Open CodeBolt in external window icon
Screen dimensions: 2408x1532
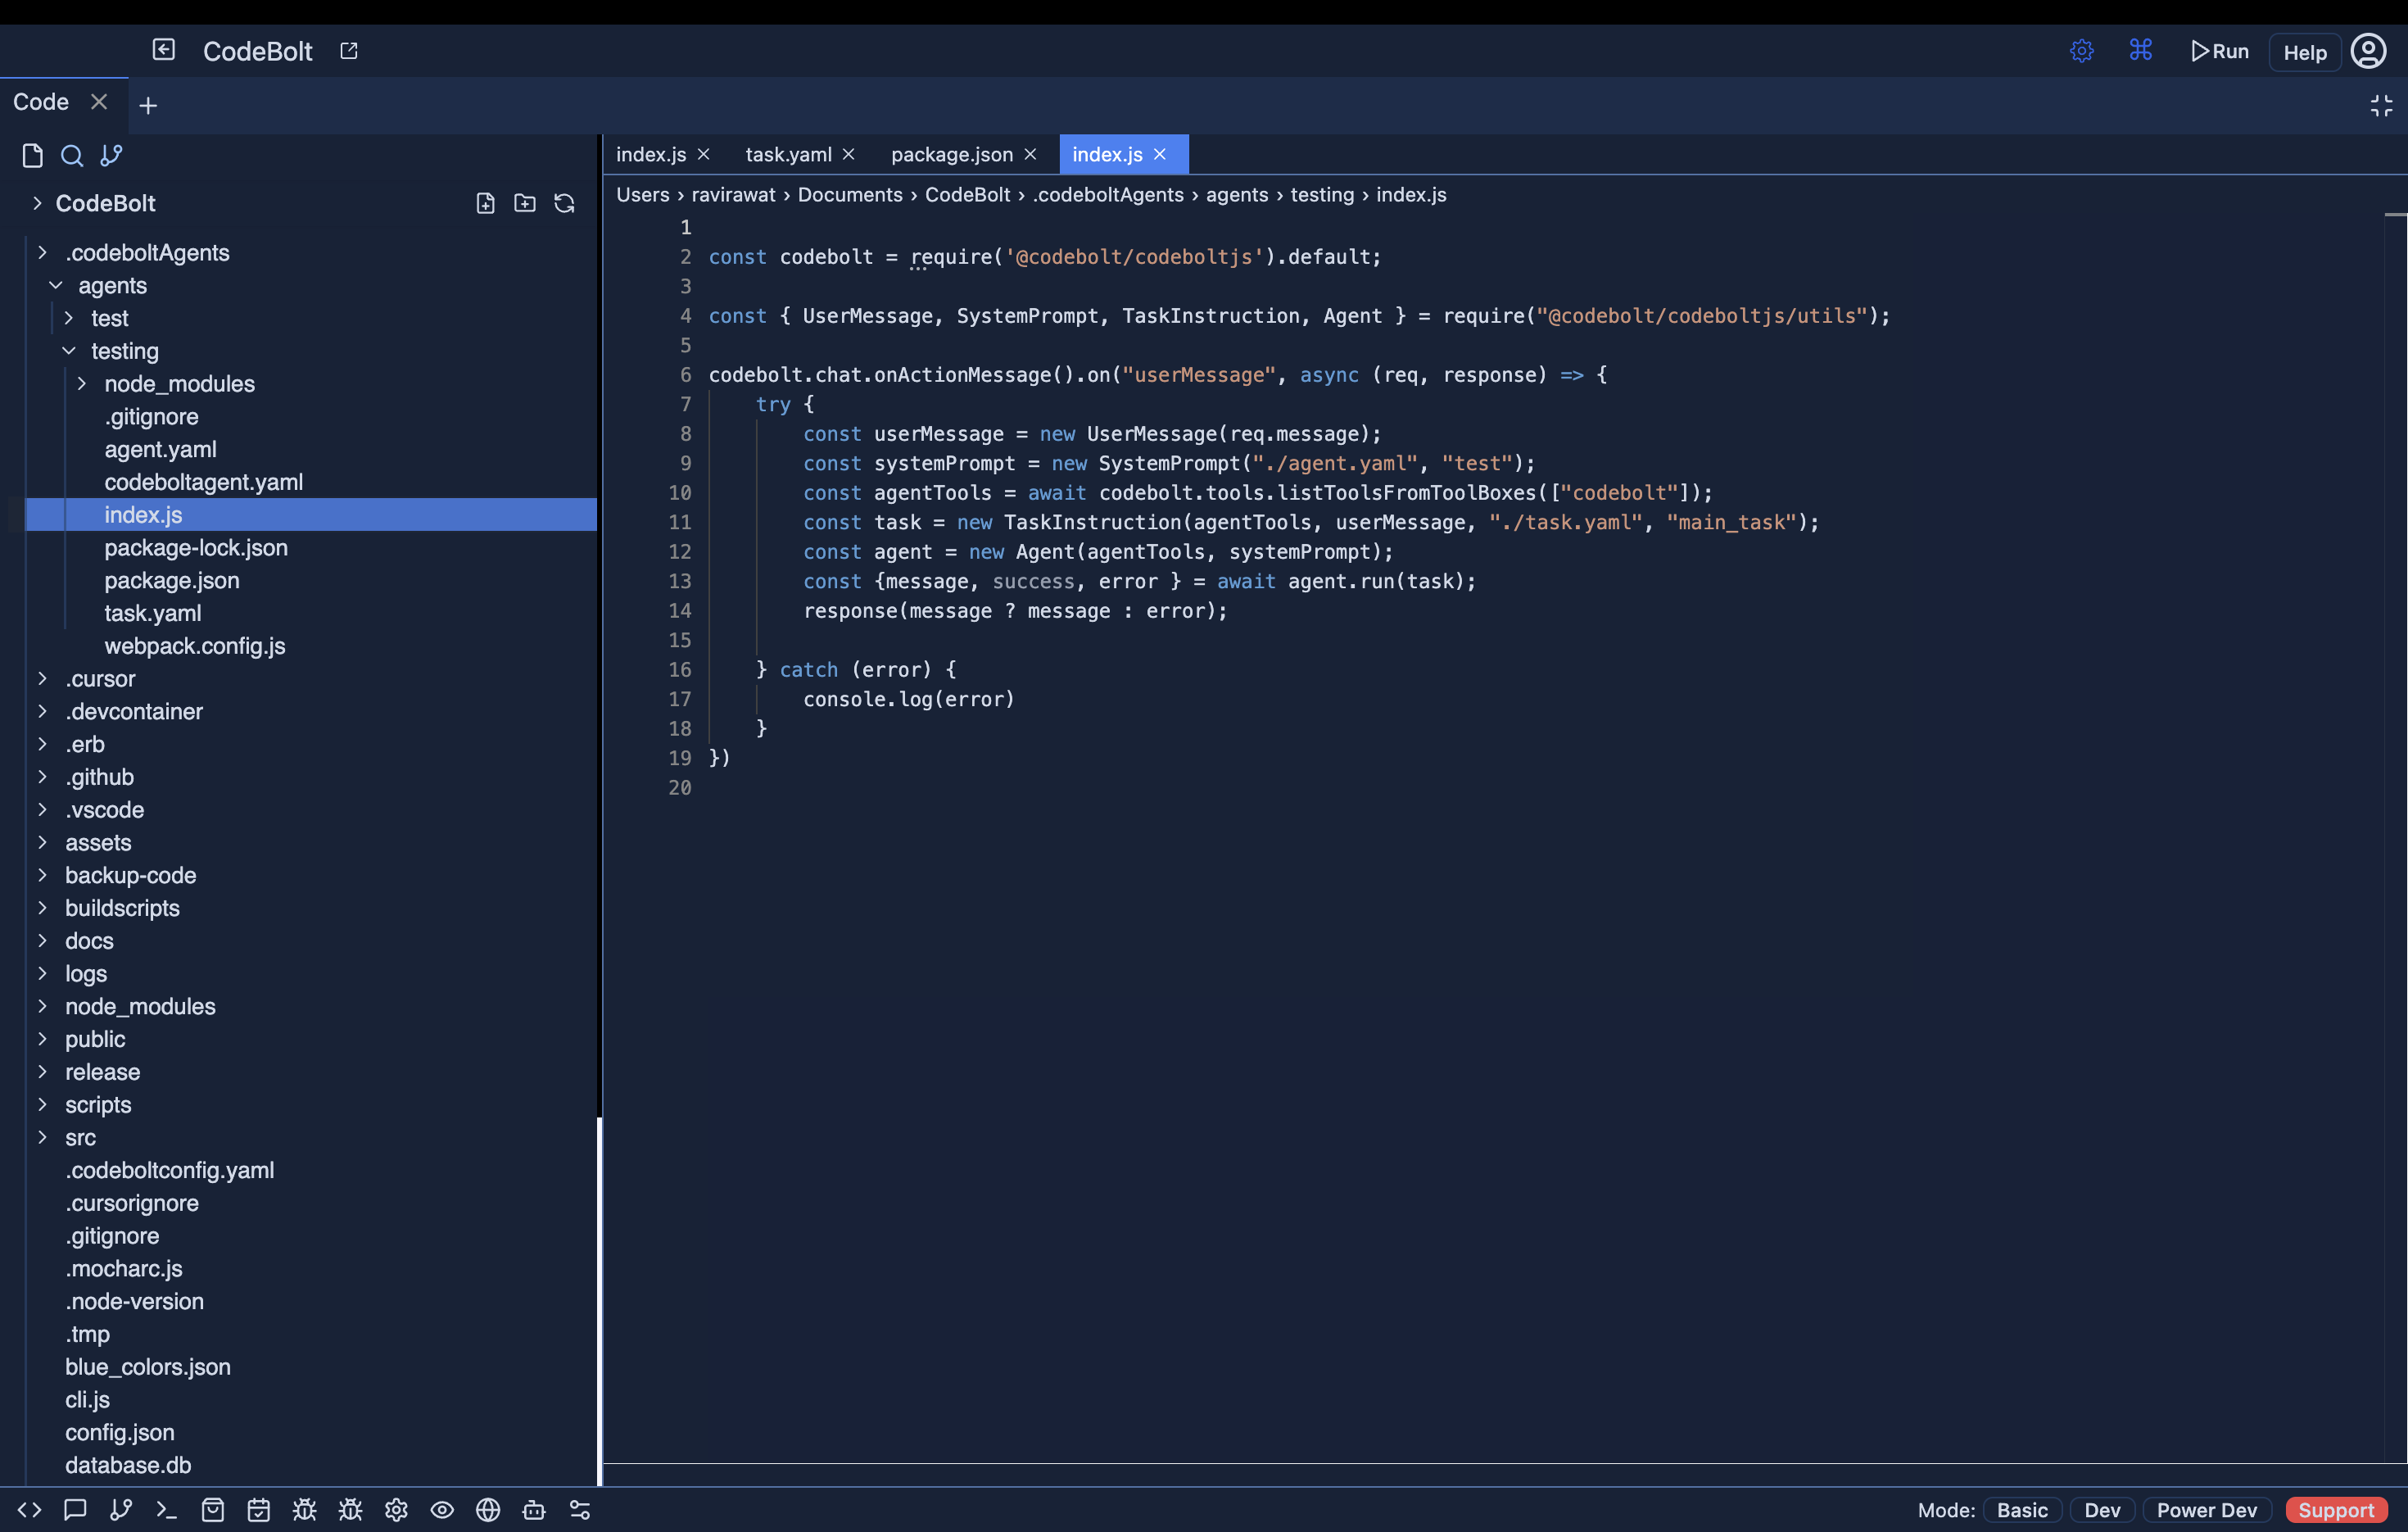349,51
